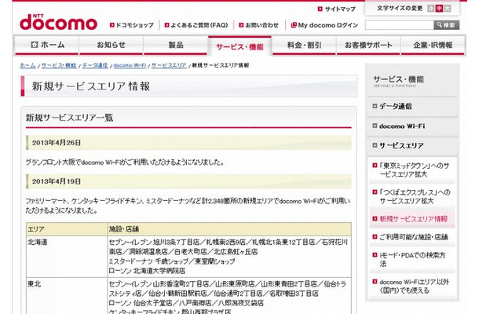Click the arrow icon beside FAQ link

[x=166, y=25]
